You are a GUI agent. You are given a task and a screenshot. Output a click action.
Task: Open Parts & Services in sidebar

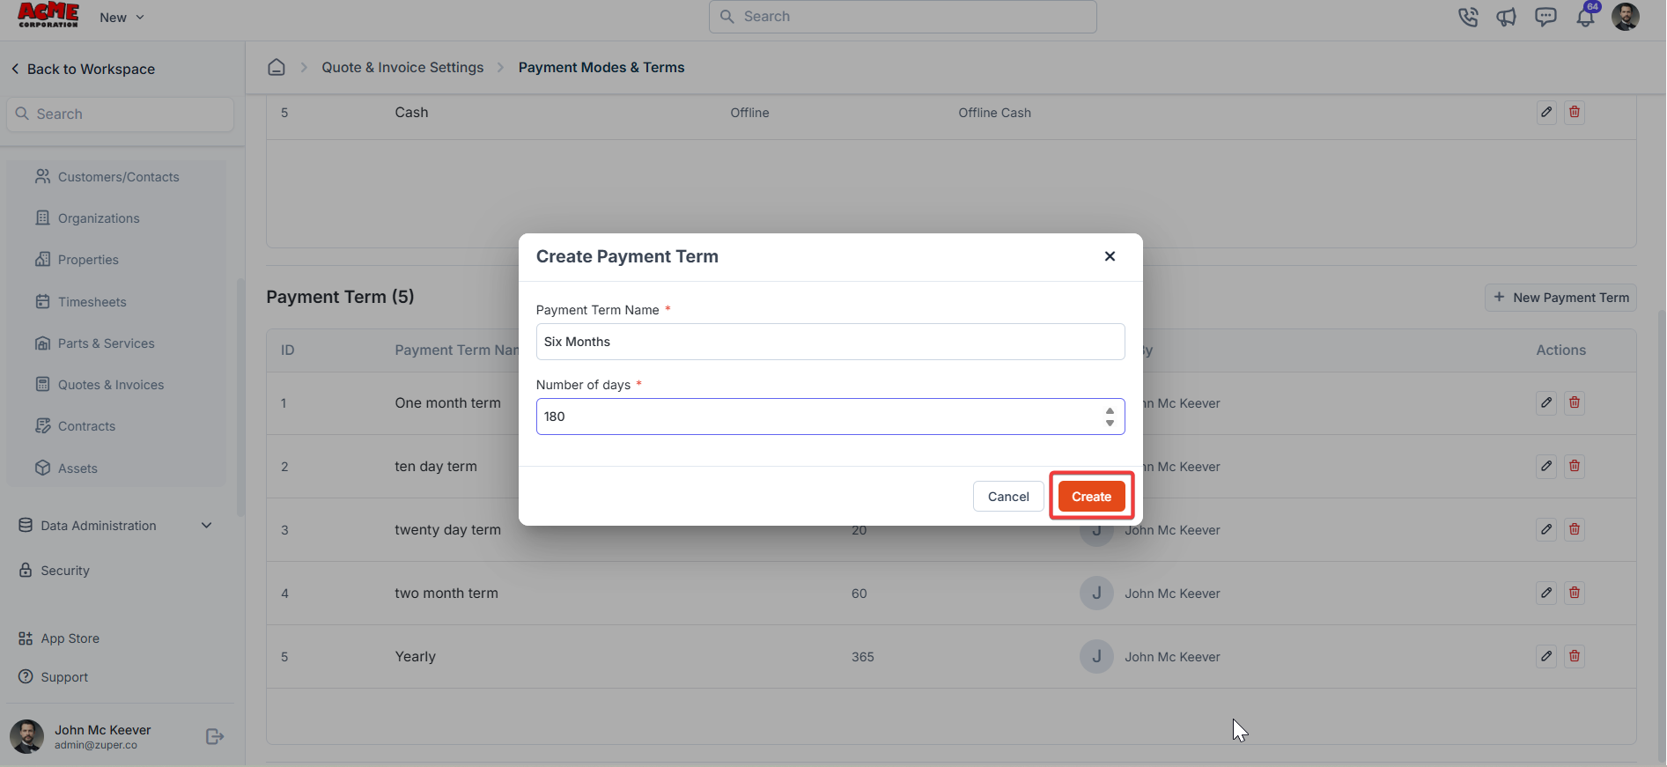pos(106,343)
